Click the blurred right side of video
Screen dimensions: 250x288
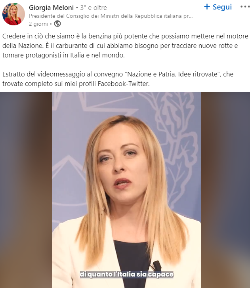click(x=225, y=190)
